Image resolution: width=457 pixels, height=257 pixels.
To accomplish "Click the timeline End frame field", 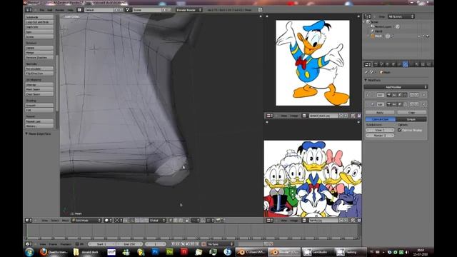I will coord(129,244).
